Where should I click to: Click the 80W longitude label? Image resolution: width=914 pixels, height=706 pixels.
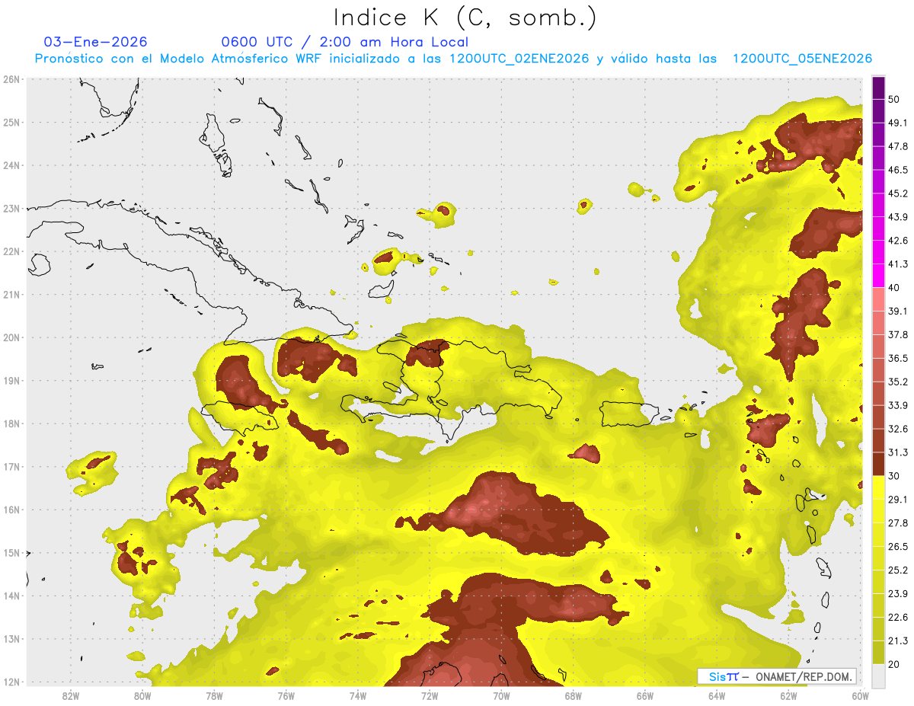(x=142, y=695)
